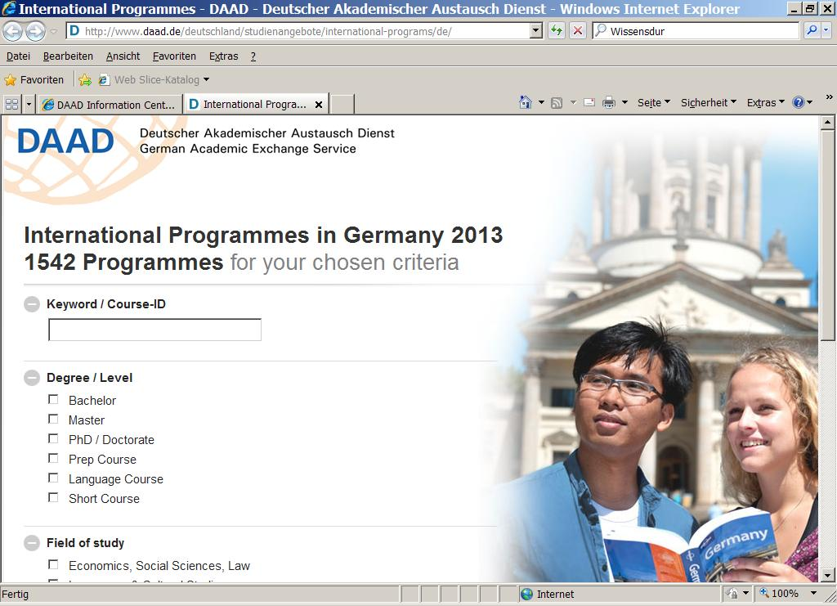837x606 pixels.
Task: Click the Keyword / Course-ID input field
Action: (x=154, y=330)
